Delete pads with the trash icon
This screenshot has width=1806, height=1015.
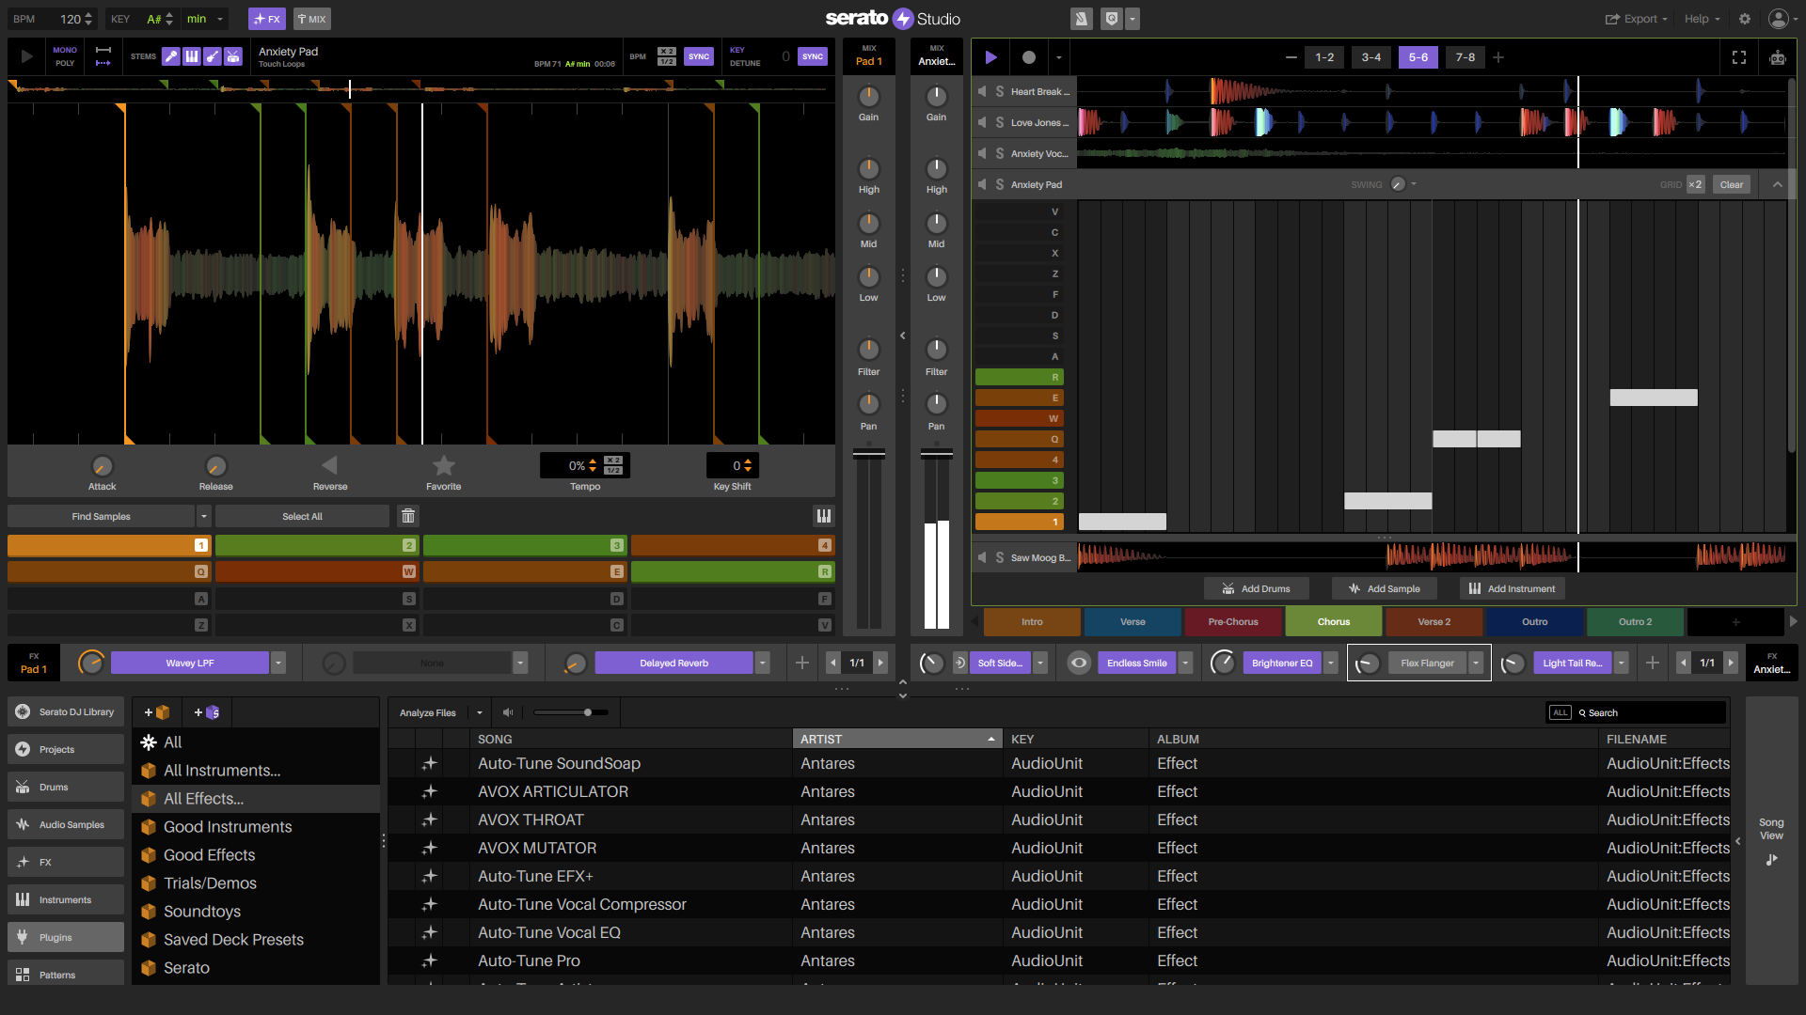(407, 516)
